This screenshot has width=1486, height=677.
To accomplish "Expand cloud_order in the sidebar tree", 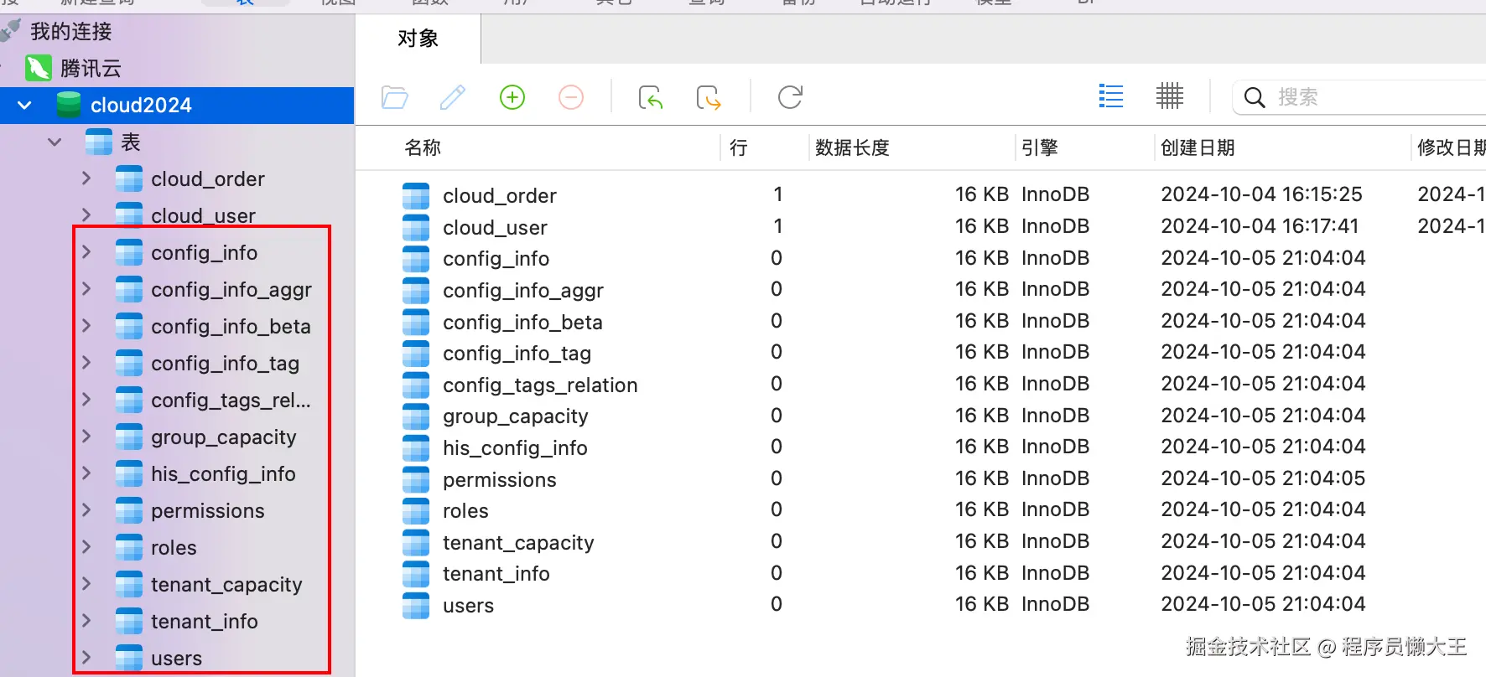I will (86, 178).
